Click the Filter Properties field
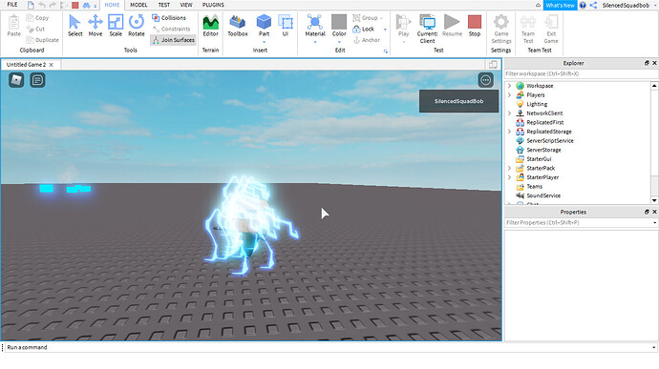The height and width of the screenshot is (369, 659). [582, 222]
